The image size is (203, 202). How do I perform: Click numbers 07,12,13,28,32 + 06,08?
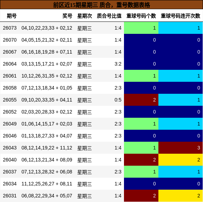click(47, 172)
